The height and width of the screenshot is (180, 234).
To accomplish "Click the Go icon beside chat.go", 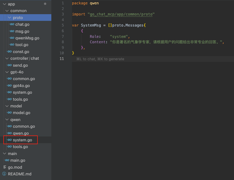I will click(x=12, y=24).
